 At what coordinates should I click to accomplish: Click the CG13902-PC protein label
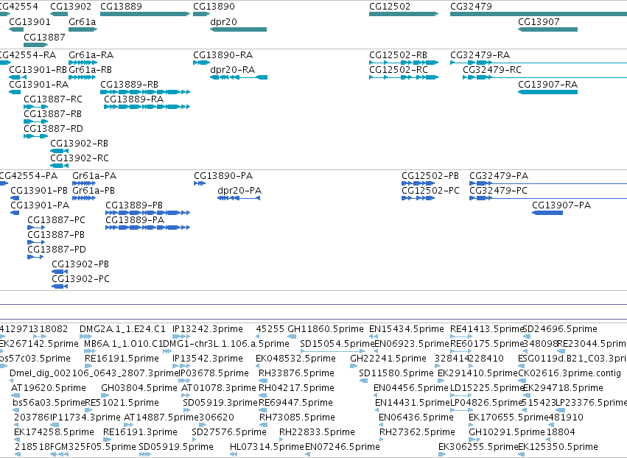click(81, 278)
